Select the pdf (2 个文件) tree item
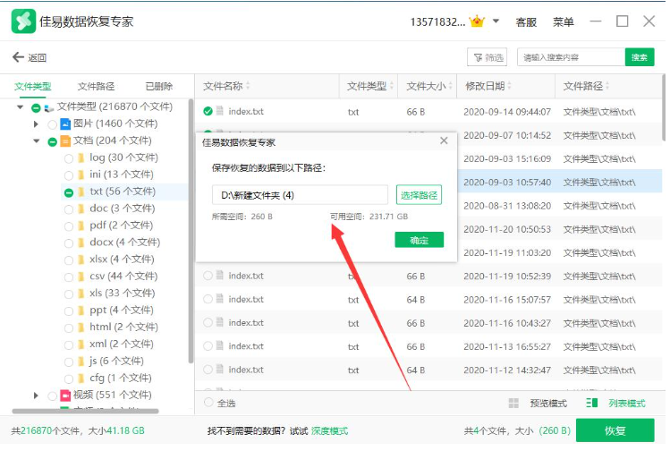Image resolution: width=670 pixels, height=451 pixels. (121, 225)
